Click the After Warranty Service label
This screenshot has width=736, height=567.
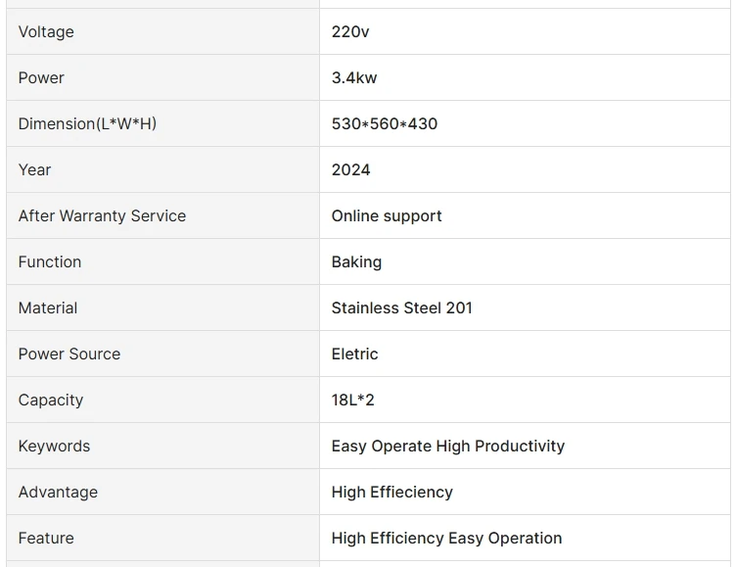102,216
